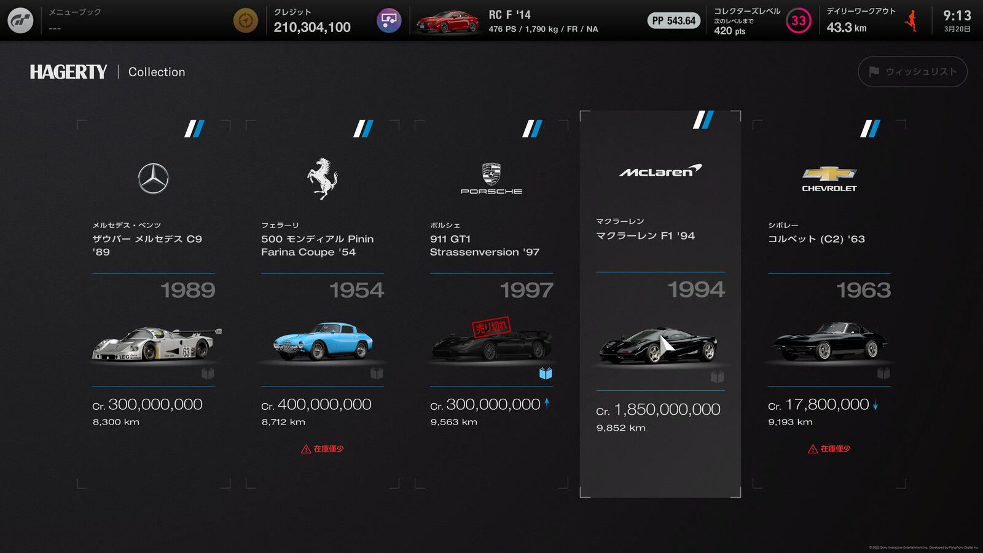Viewport: 983px width, 553px height.
Task: Click the Chevrolet bowtie logo
Action: pyautogui.click(x=829, y=179)
